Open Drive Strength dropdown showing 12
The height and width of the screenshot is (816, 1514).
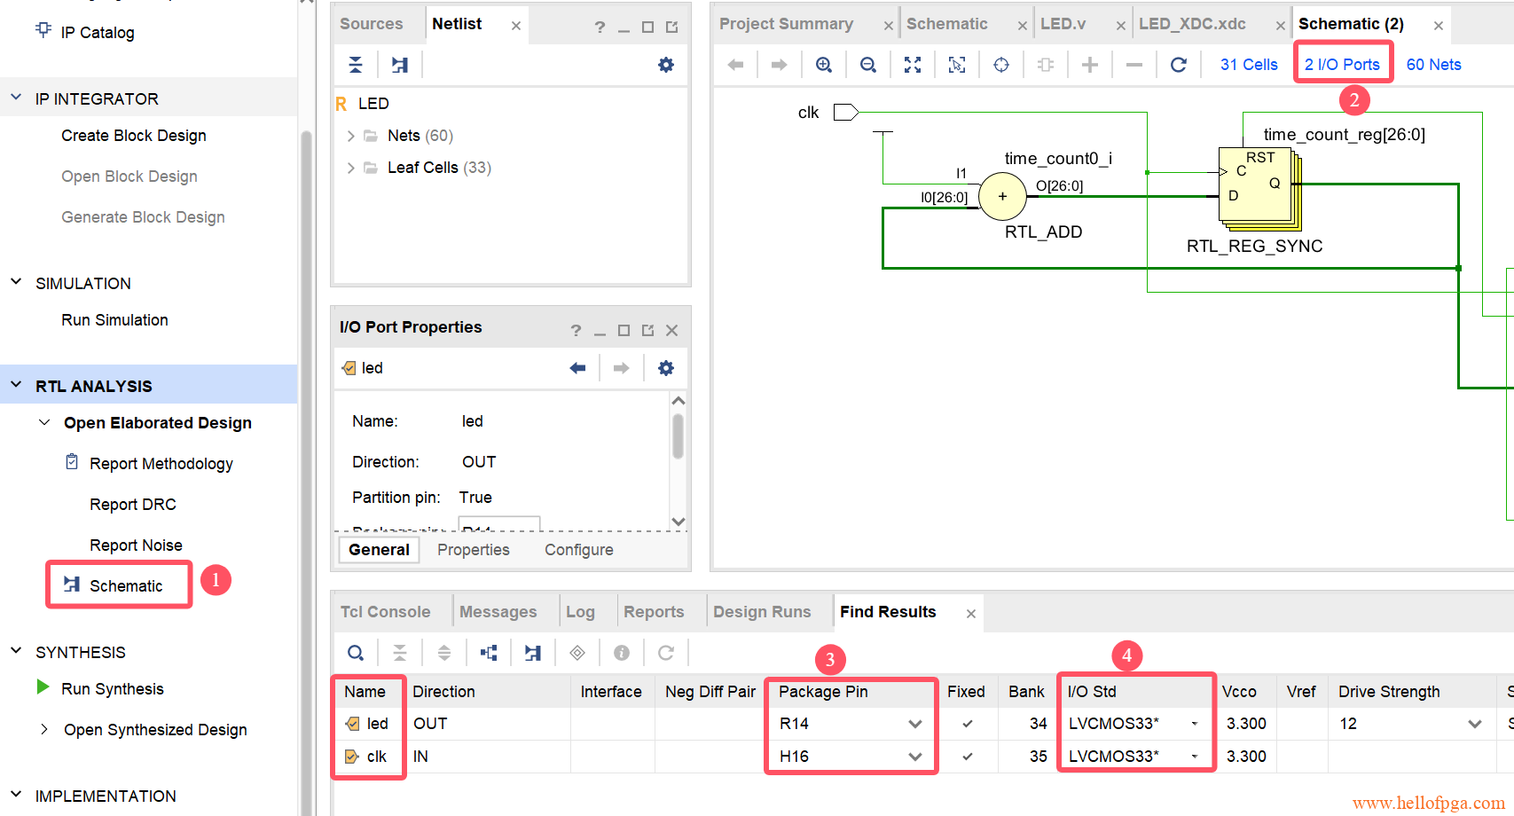tap(1474, 724)
